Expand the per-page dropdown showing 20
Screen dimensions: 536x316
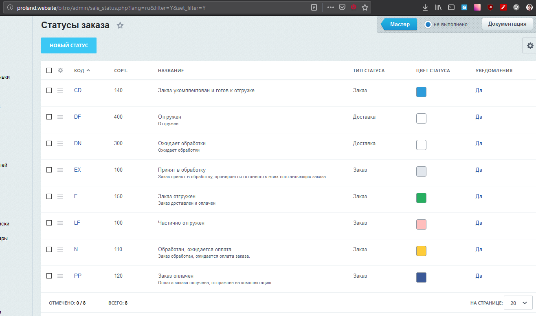tap(518, 303)
